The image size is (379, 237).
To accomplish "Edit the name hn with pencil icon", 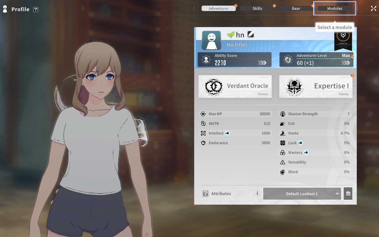I will tap(251, 35).
